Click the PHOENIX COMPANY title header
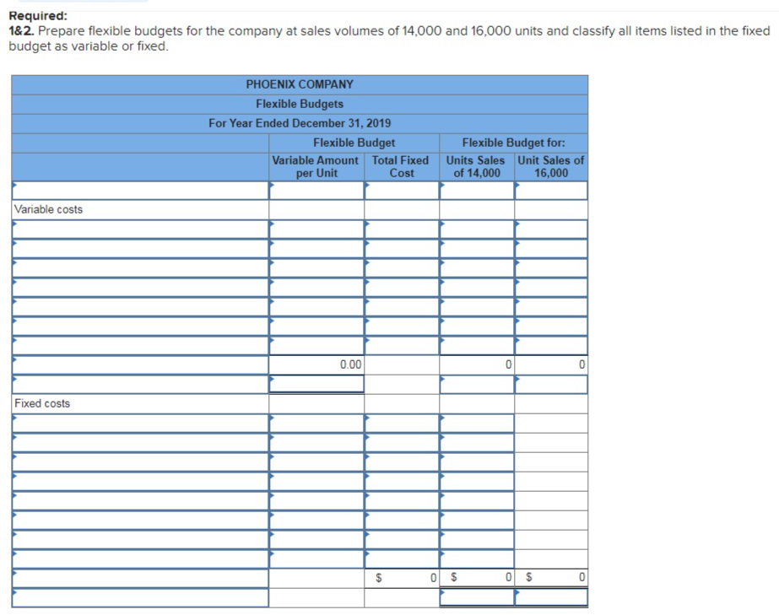 [299, 84]
